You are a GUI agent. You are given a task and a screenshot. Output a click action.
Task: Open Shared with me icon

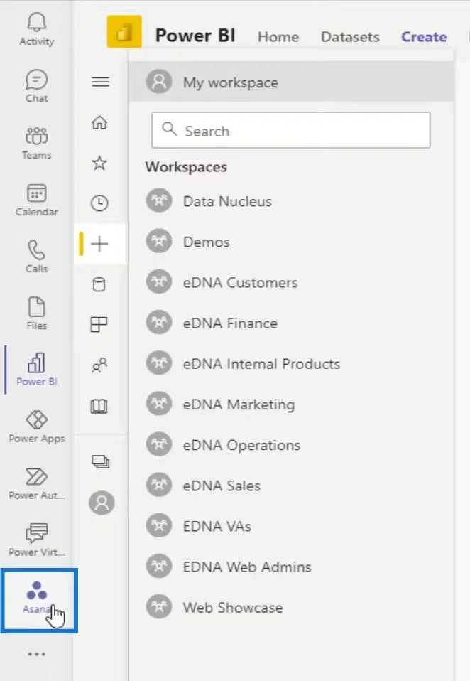coord(99,365)
